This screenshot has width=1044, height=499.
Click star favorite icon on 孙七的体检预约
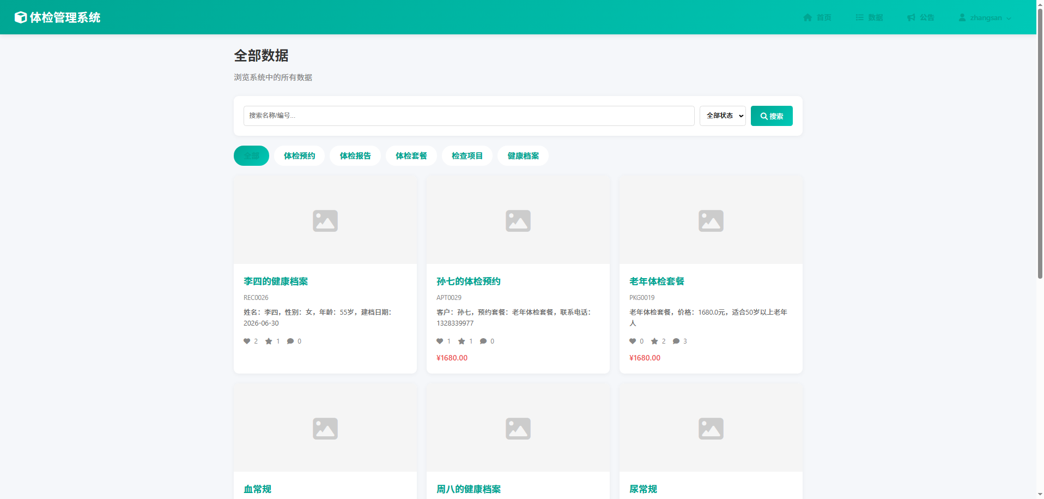pos(462,341)
